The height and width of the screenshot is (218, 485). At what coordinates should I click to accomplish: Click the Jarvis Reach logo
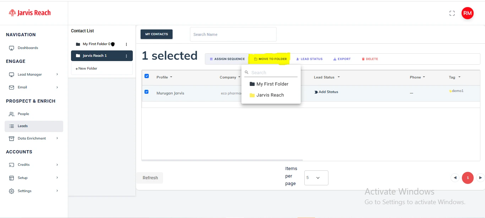[x=30, y=13]
